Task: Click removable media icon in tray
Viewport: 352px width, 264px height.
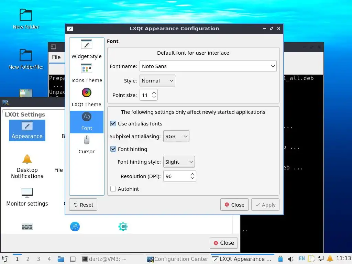Action: click(280, 259)
